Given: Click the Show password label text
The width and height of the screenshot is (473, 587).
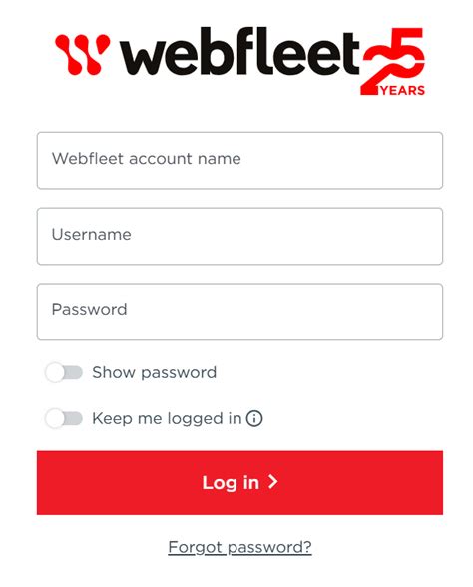Looking at the screenshot, I should [154, 373].
